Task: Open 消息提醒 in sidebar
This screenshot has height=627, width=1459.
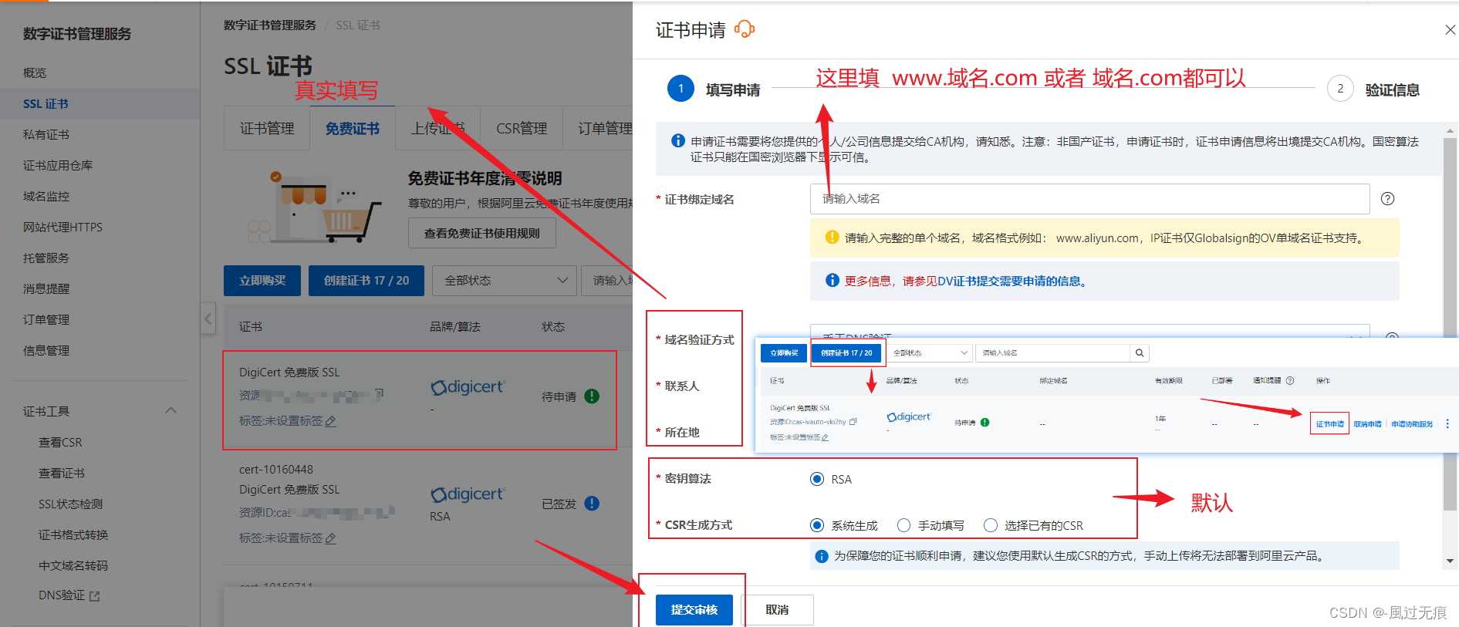Action: pos(46,288)
